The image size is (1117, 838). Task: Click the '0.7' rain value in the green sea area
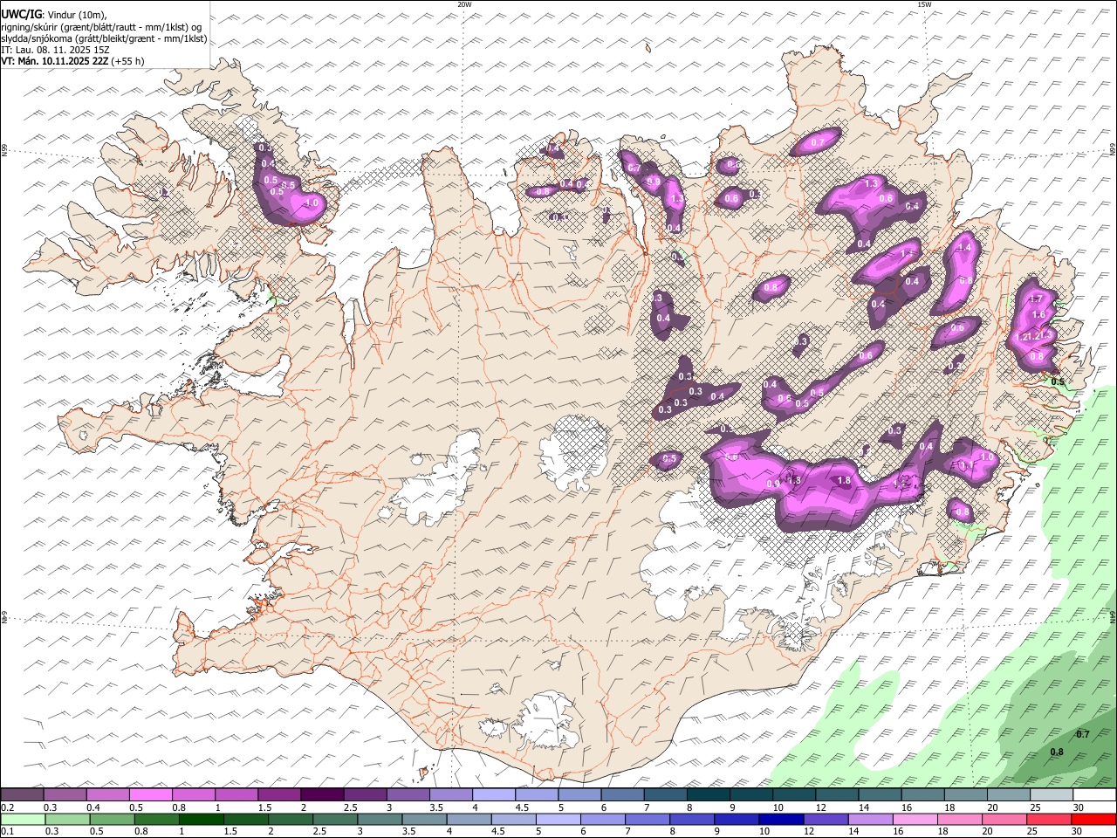coord(1082,734)
